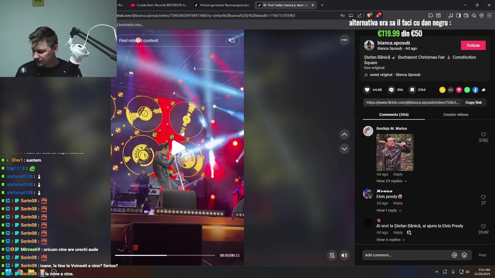The image size is (495, 278).
Task: Open the taskbar clock 3:55 AM
Action: pos(484,272)
